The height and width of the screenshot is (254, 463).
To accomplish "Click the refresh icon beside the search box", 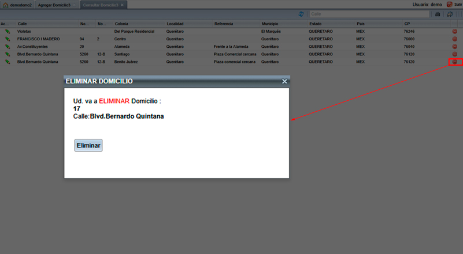I will (301, 14).
